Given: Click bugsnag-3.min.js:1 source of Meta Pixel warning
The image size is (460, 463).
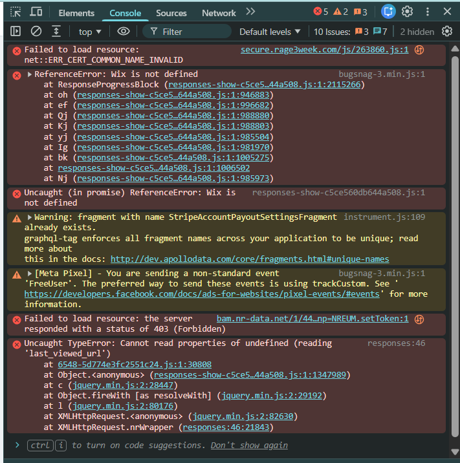Looking at the screenshot, I should 382,273.
